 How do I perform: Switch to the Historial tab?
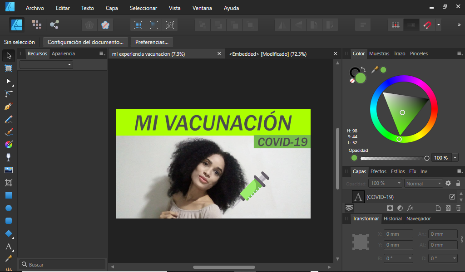click(x=393, y=219)
